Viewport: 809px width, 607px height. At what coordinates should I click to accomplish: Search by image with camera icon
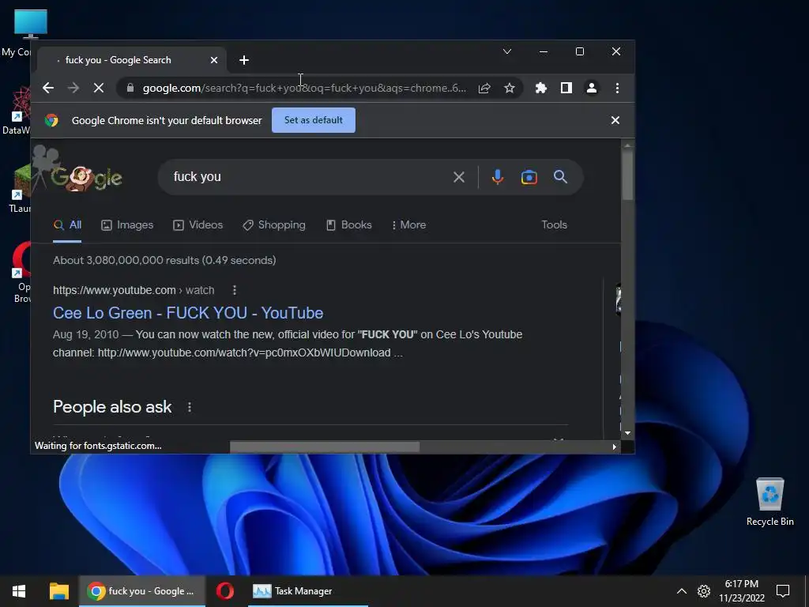click(x=529, y=177)
